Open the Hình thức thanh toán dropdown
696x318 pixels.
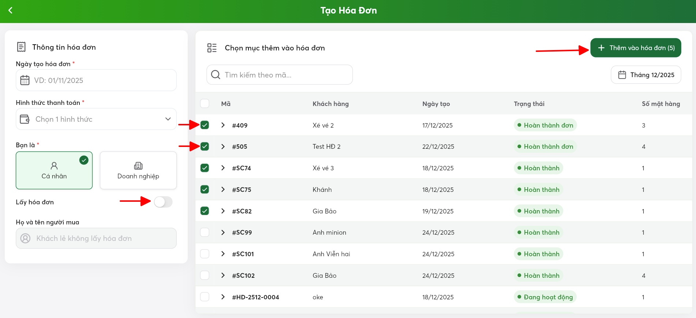pos(96,119)
